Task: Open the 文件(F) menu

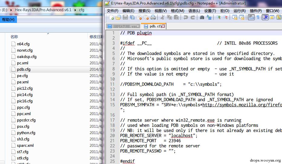Action: click(x=113, y=11)
